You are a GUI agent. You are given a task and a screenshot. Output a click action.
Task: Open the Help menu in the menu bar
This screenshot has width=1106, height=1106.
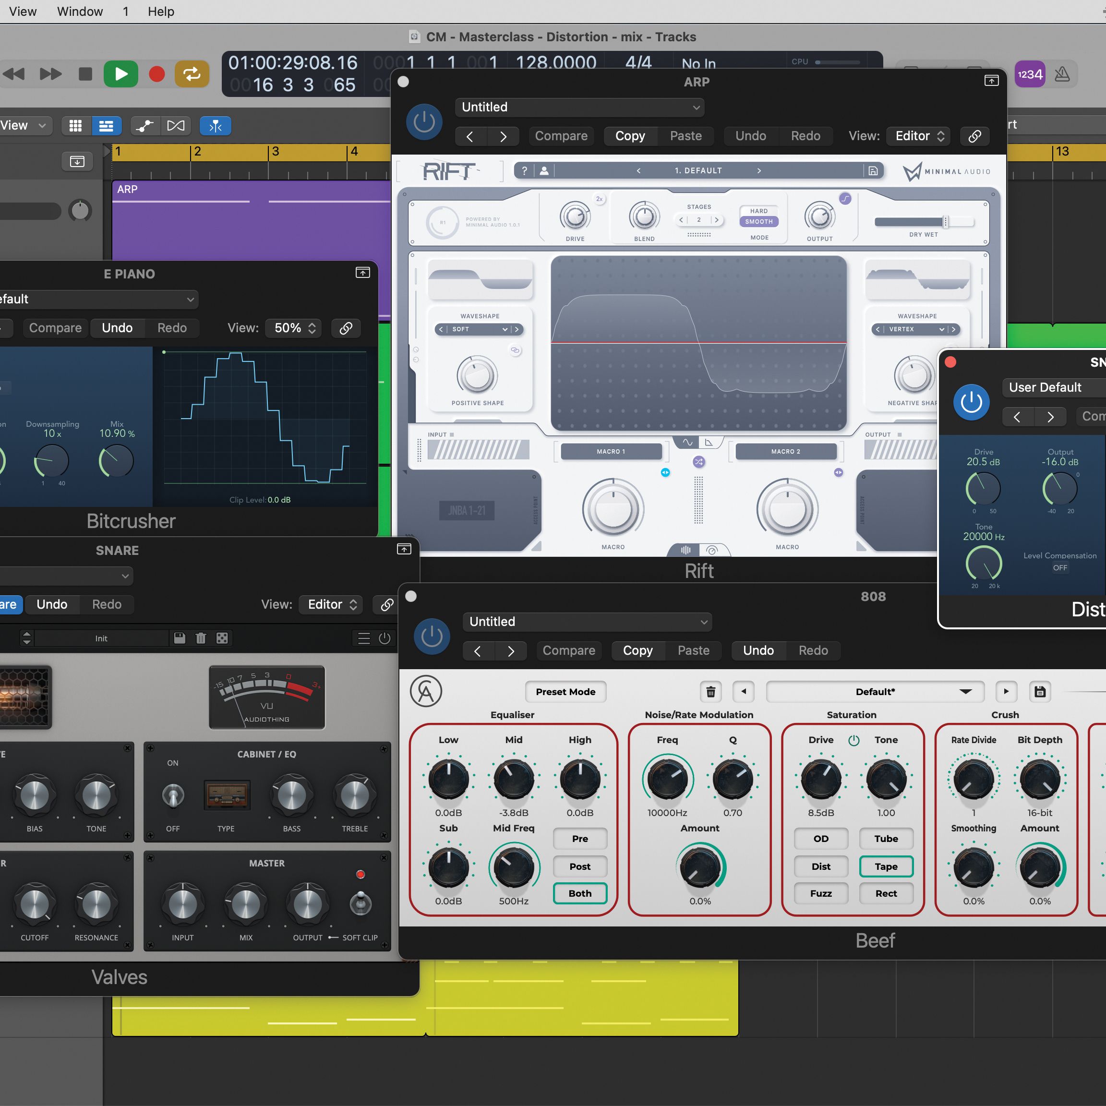[x=161, y=12]
